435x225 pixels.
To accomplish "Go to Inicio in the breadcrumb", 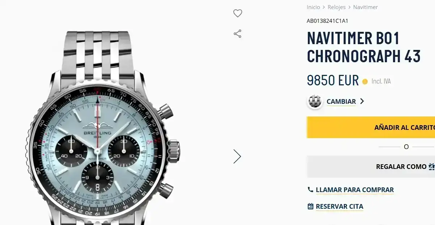I will click(x=313, y=7).
